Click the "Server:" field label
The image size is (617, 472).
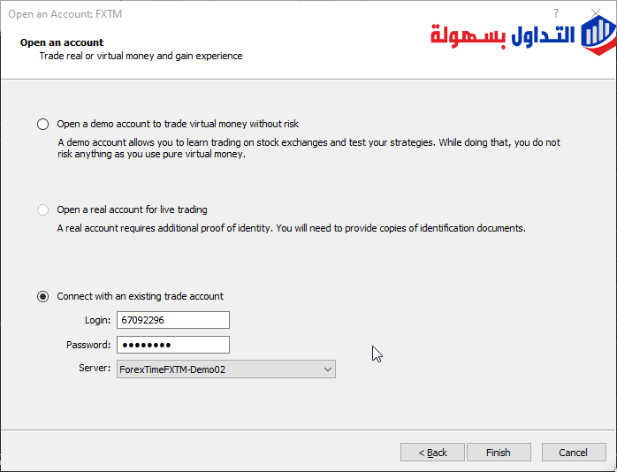[x=95, y=368]
